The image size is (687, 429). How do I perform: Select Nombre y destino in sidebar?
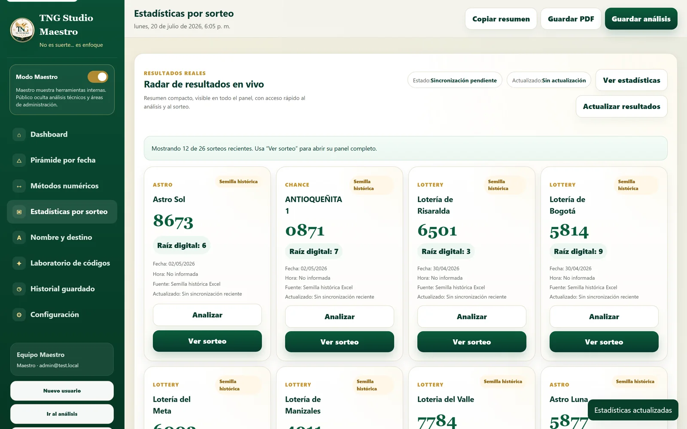tap(62, 238)
